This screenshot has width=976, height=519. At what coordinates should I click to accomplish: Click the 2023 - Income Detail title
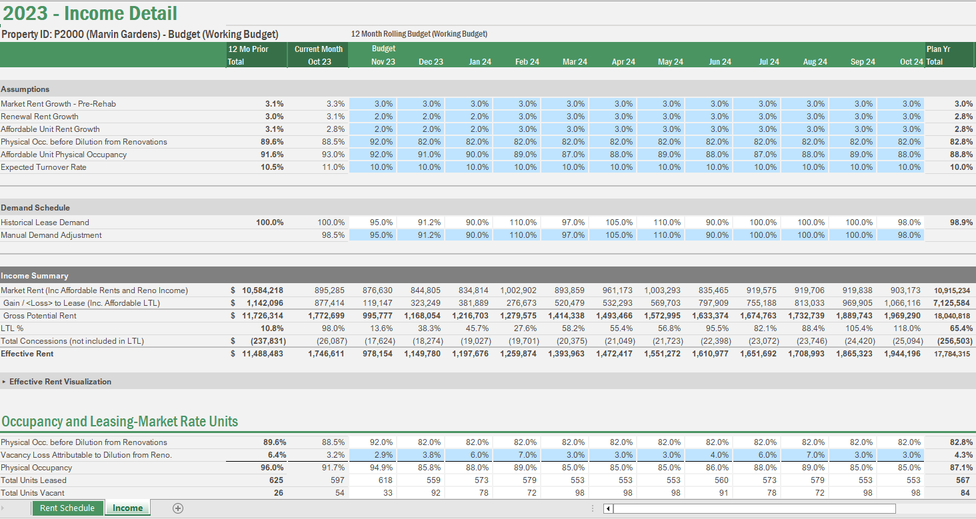point(90,12)
